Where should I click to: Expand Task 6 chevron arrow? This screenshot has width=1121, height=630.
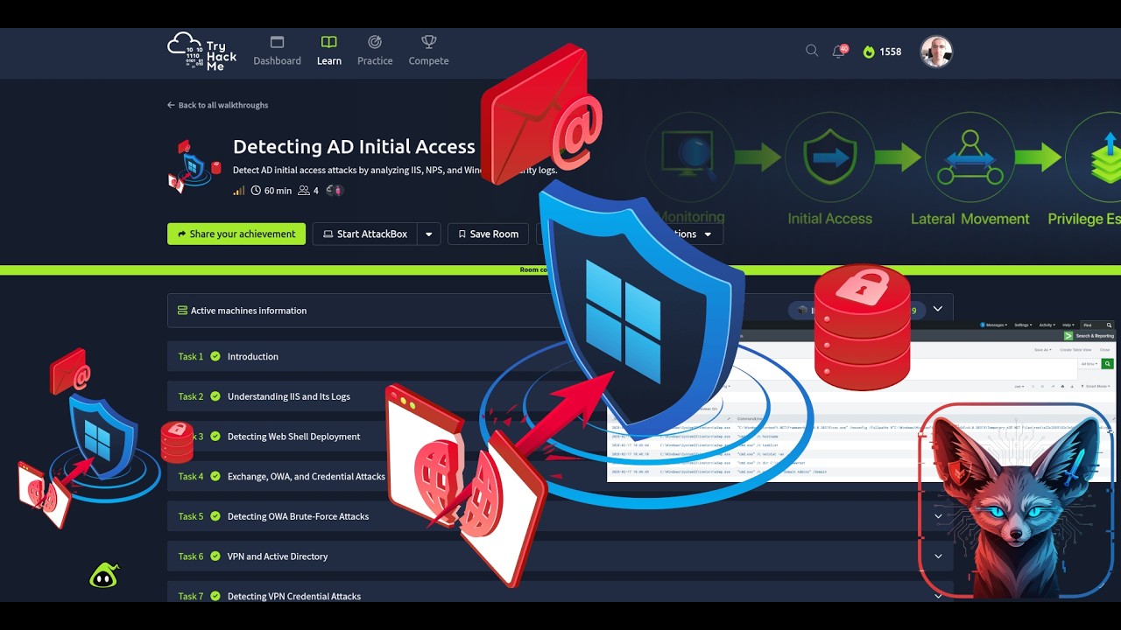[x=938, y=556]
